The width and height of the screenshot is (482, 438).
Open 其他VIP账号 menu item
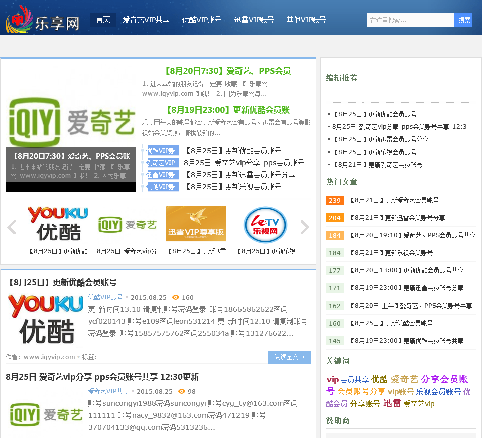click(306, 20)
